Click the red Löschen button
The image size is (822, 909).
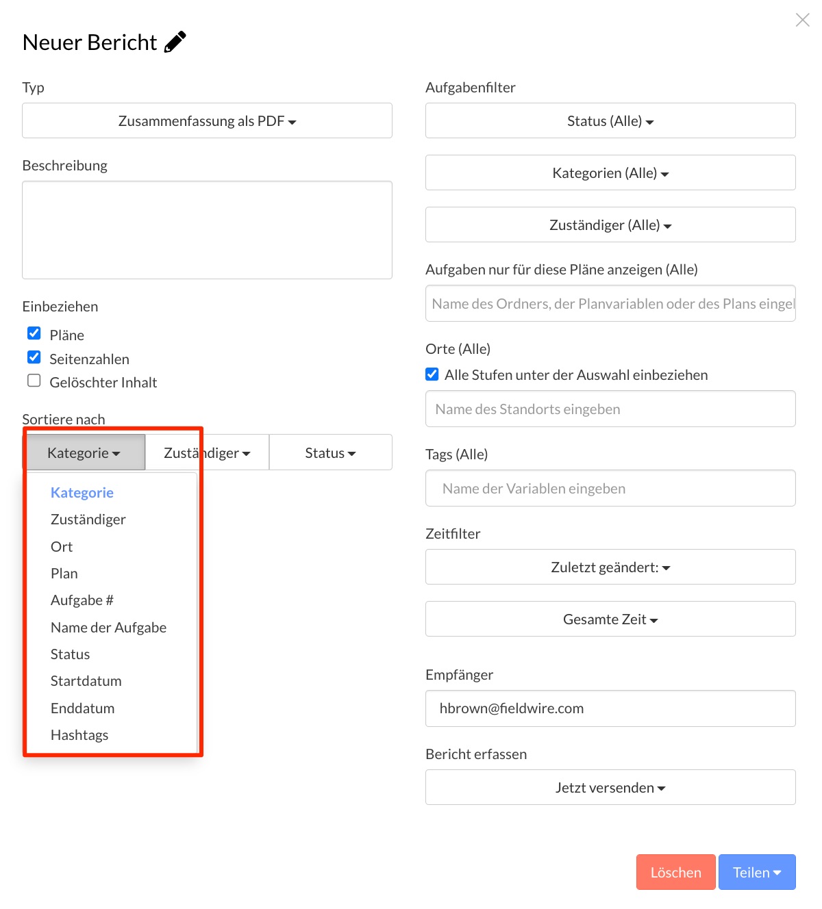pos(676,872)
